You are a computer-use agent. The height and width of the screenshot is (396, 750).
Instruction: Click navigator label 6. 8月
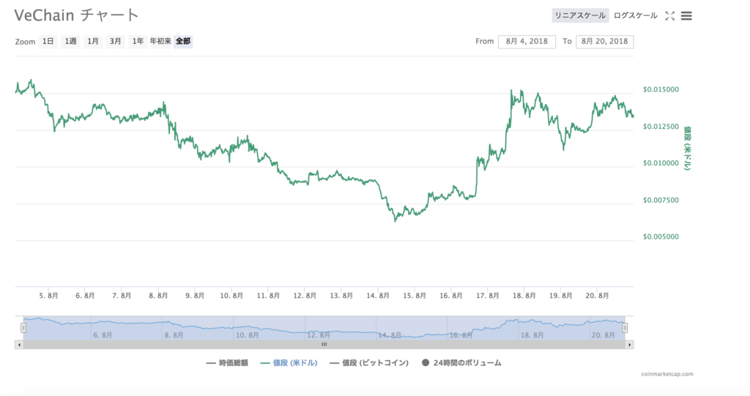pyautogui.click(x=103, y=335)
